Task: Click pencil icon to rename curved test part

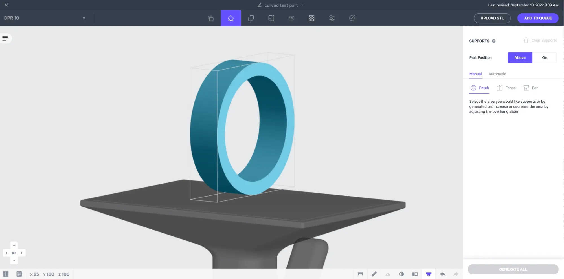Action: click(x=259, y=5)
